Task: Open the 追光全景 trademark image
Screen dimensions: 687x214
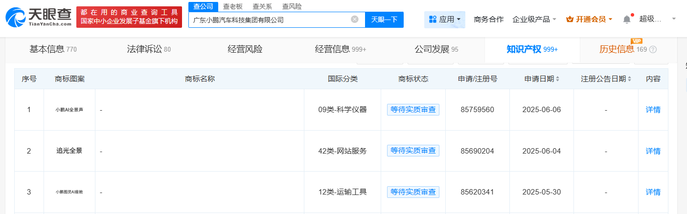Action: pos(69,151)
